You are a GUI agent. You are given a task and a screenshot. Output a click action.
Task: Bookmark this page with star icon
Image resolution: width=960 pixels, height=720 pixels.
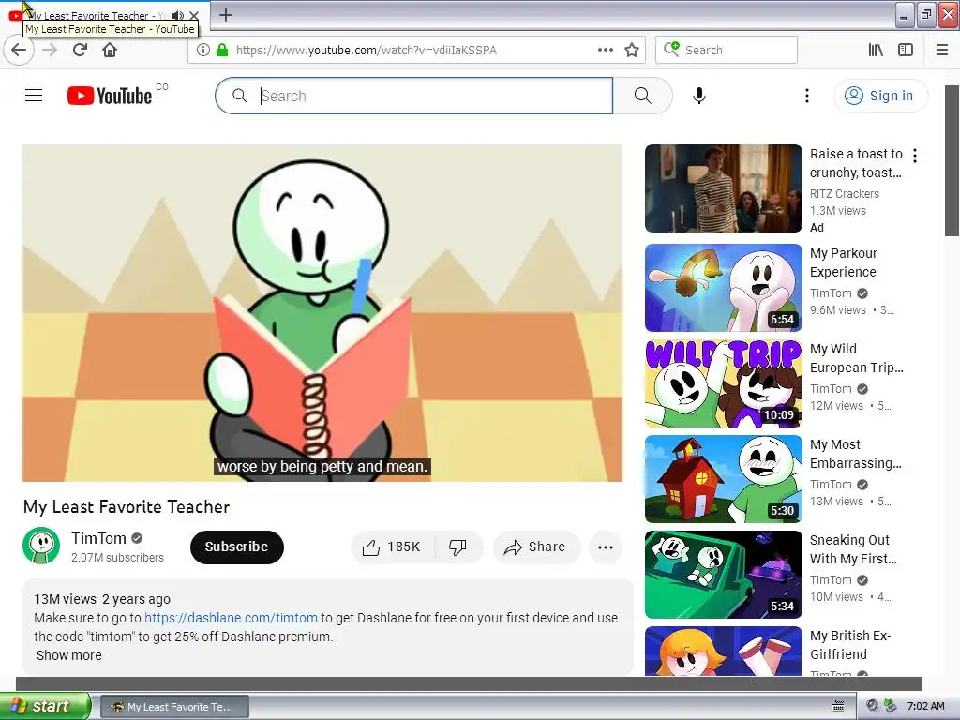(x=632, y=50)
